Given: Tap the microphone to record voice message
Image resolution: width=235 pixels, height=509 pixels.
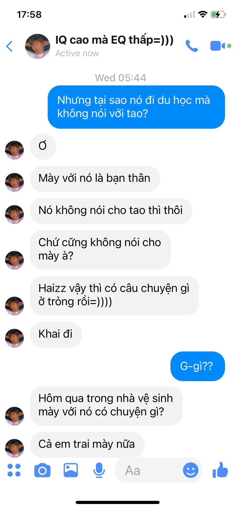Looking at the screenshot, I should pyautogui.click(x=99, y=470).
